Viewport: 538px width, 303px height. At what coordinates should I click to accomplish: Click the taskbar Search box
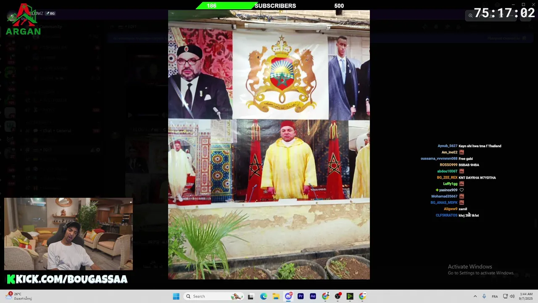pyautogui.click(x=214, y=296)
